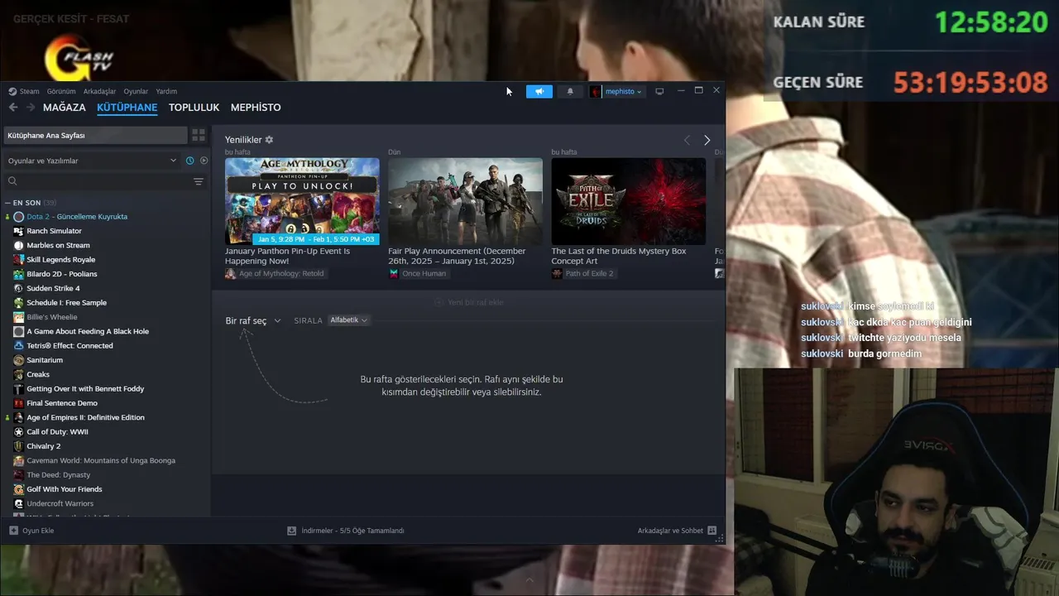Open Age of Mythology: Retold tag
The width and height of the screenshot is (1059, 596).
click(x=275, y=273)
